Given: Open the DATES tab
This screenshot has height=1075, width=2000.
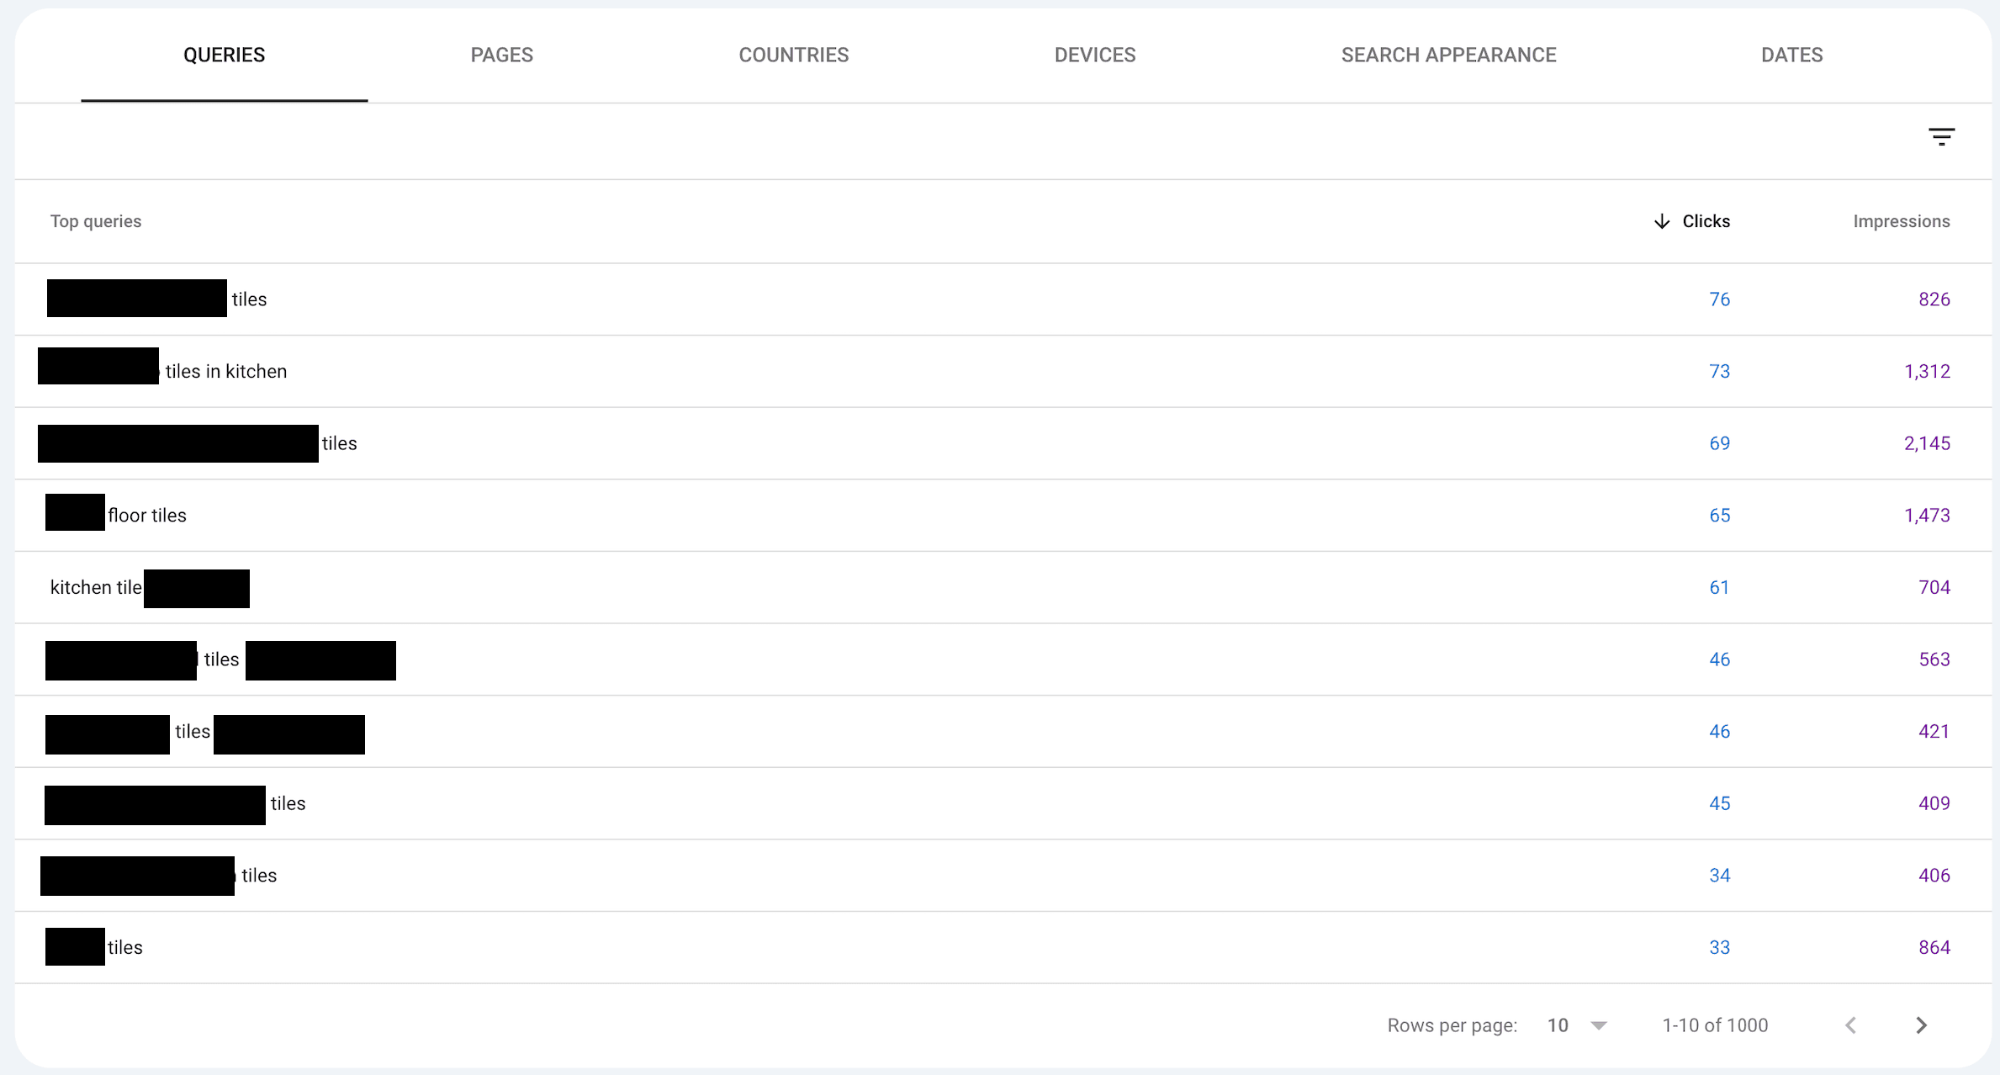Looking at the screenshot, I should [x=1791, y=55].
